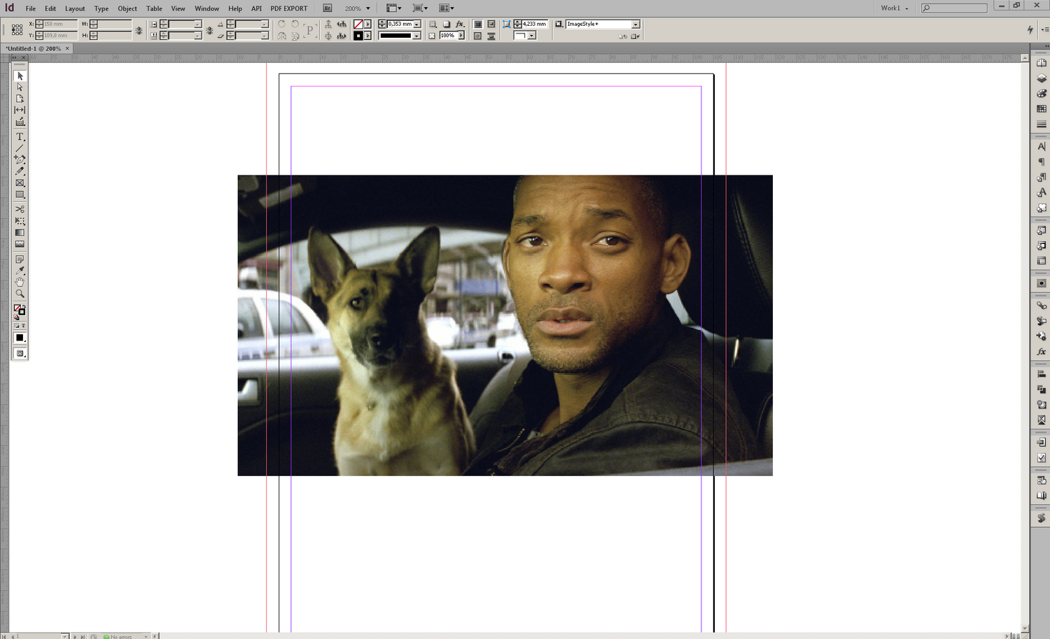
Task: Pick the Eyedropper tool
Action: (20, 271)
